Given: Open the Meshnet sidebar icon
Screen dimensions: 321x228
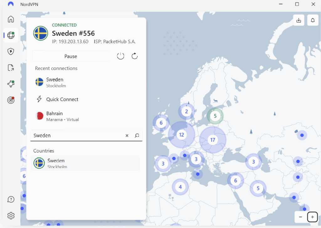Looking at the screenshot, I should click(x=11, y=84).
